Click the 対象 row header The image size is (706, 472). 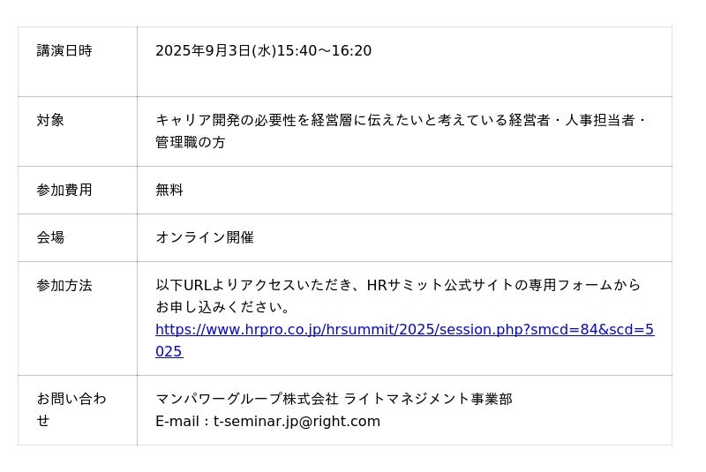[50, 120]
